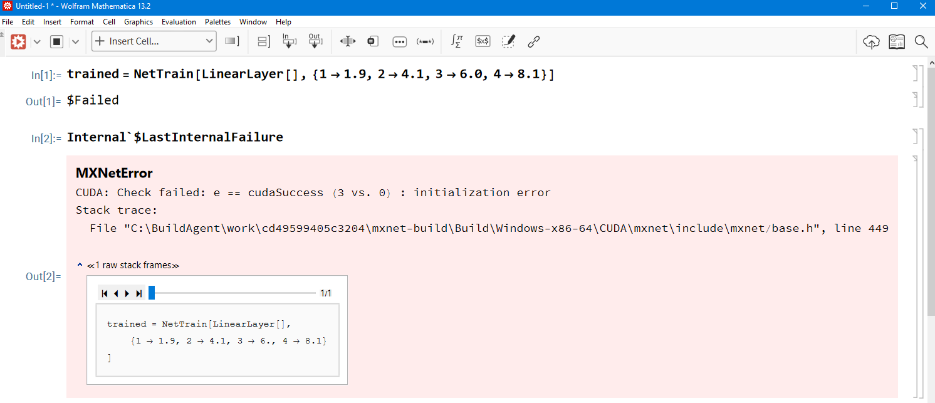This screenshot has height=403, width=935.
Task: Click the hyperlink chain icon
Action: [x=534, y=41]
